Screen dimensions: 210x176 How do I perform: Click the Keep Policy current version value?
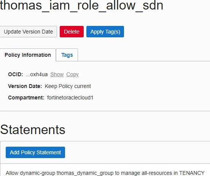tap(68, 86)
